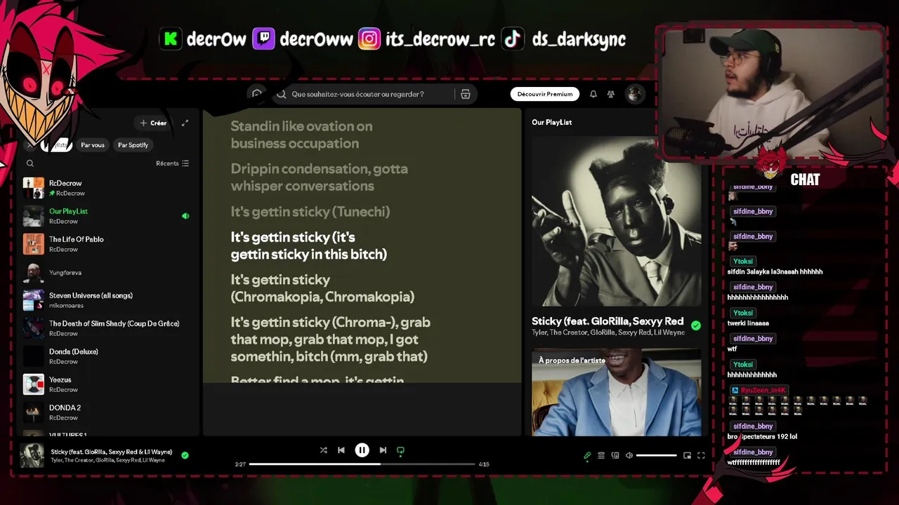Toggle the saved checkmark in now-playing bar

click(x=185, y=455)
